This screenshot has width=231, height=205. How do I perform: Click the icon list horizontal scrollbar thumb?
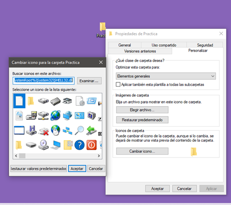coord(22,156)
